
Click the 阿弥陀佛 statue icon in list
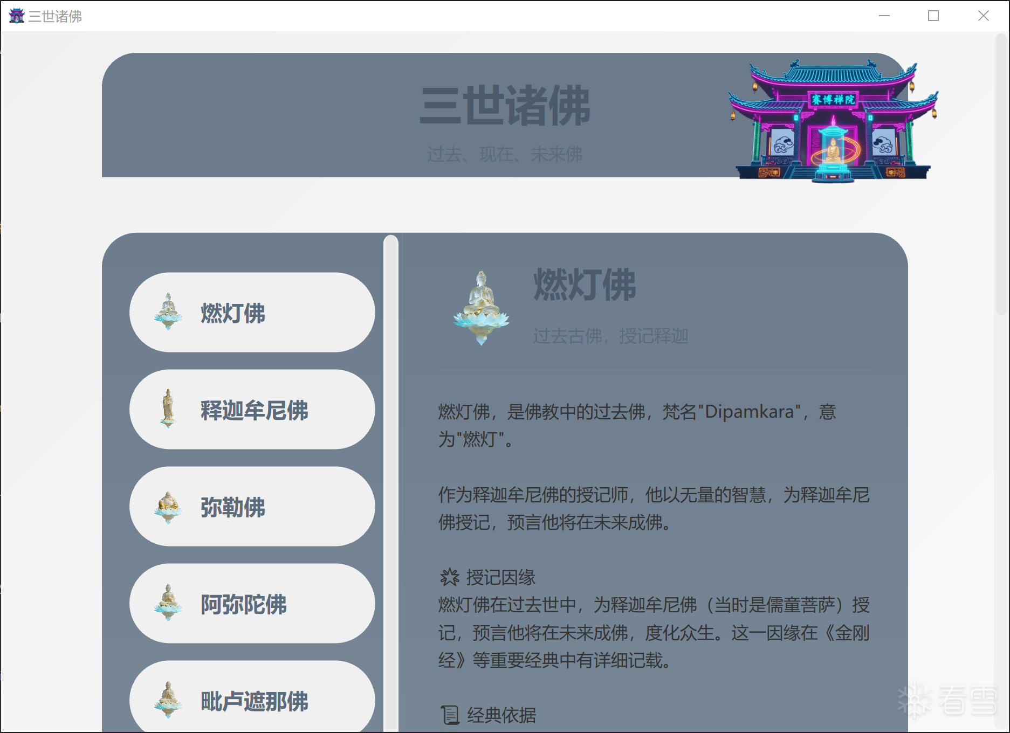pyautogui.click(x=168, y=603)
